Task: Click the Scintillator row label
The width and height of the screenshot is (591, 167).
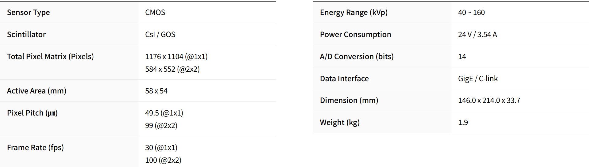Action: 26,35
